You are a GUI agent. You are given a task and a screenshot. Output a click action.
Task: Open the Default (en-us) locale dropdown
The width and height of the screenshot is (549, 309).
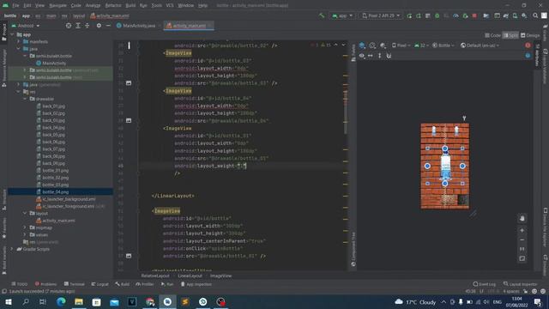pos(480,45)
